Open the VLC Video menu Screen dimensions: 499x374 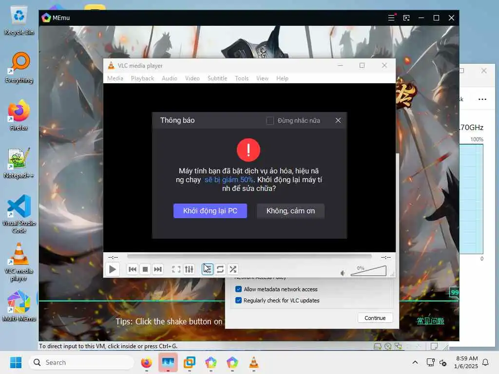pyautogui.click(x=192, y=78)
